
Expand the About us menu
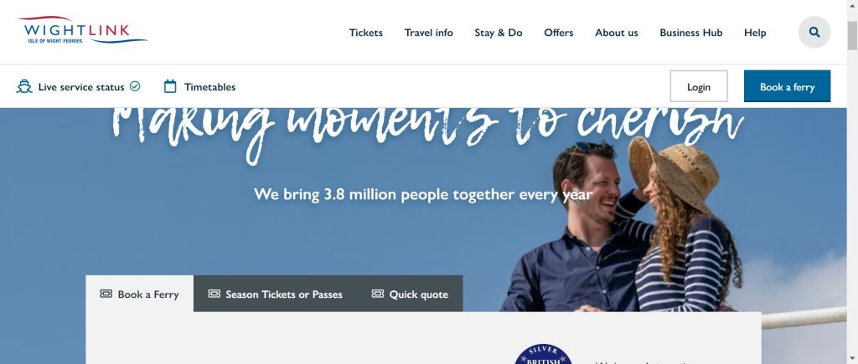coord(616,33)
